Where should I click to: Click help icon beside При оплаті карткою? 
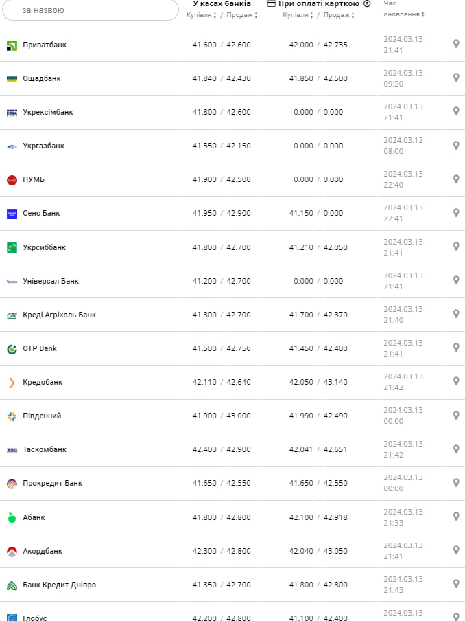(367, 4)
